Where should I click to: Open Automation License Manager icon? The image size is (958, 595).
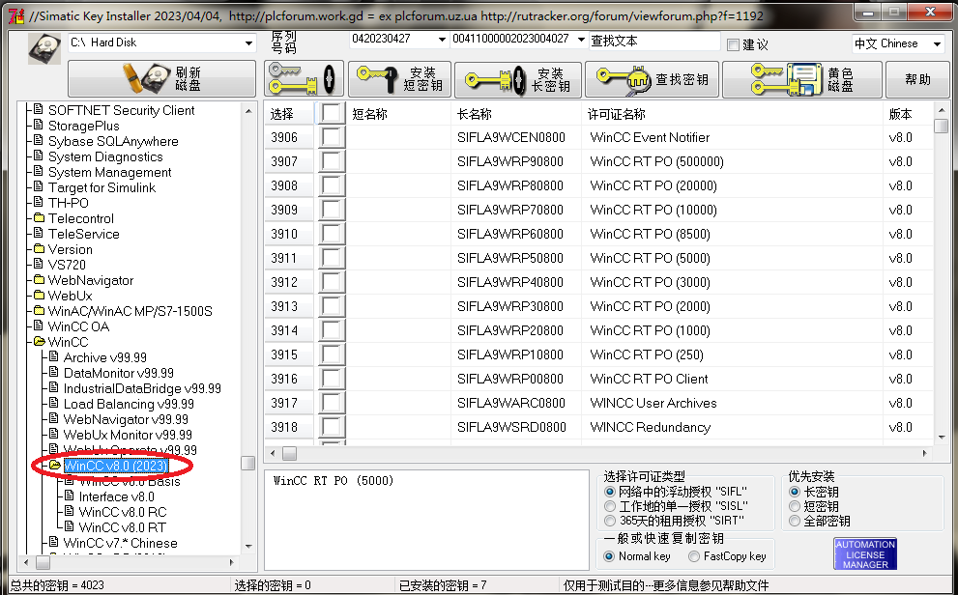[x=865, y=554]
